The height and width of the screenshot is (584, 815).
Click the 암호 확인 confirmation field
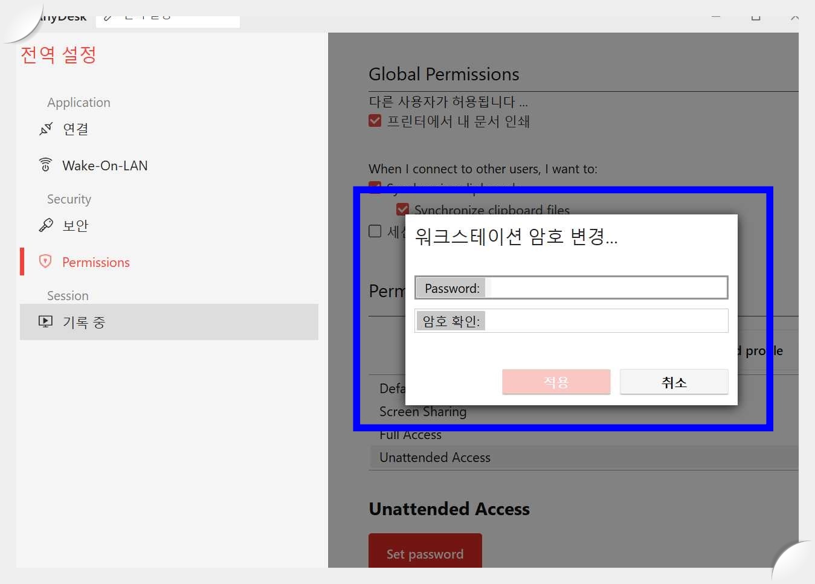coord(604,321)
